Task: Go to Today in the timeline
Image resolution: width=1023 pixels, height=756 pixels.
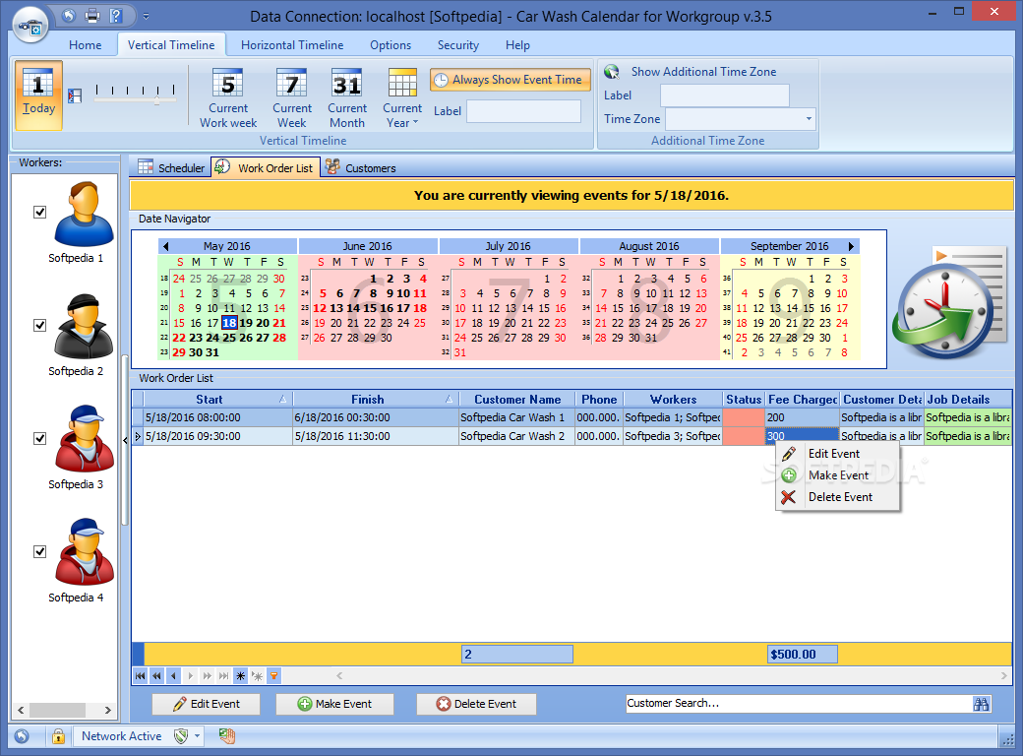Action: [x=38, y=95]
